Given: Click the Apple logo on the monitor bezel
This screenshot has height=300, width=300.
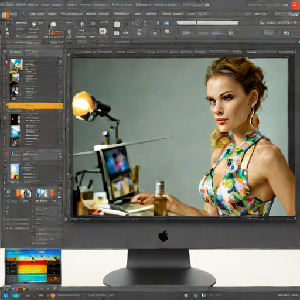Looking at the screenshot, I should pos(163,236).
